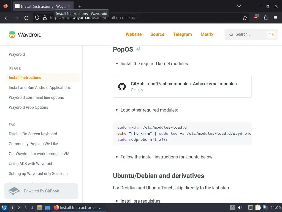The image size is (282, 212).
Task: Open the taskbar start menu icon
Action: pos(4,208)
